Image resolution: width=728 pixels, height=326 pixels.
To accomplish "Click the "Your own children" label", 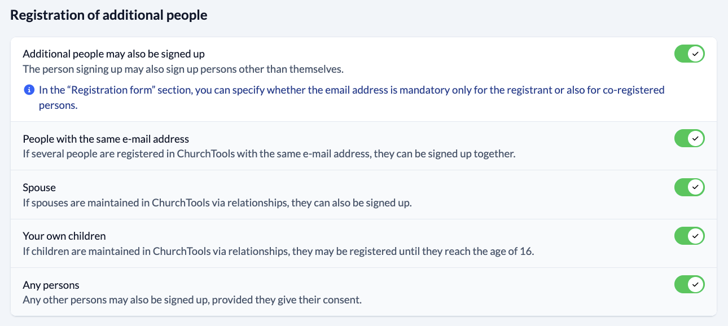I will (64, 236).
